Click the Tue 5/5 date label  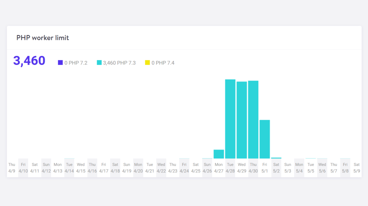311,168
